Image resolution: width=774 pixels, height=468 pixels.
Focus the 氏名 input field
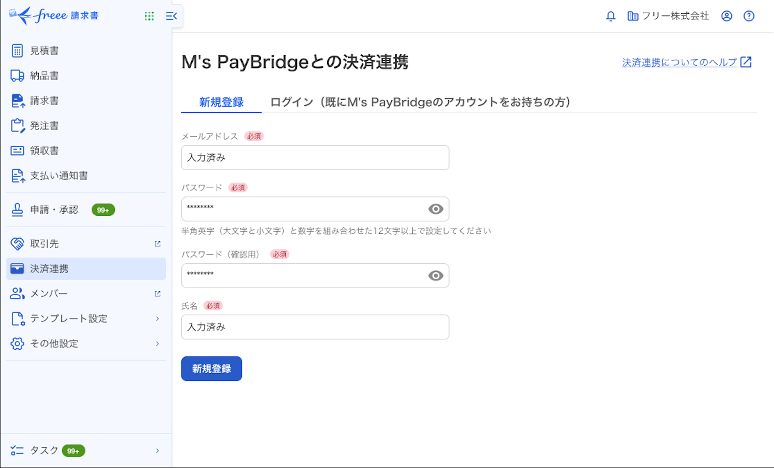(x=315, y=327)
